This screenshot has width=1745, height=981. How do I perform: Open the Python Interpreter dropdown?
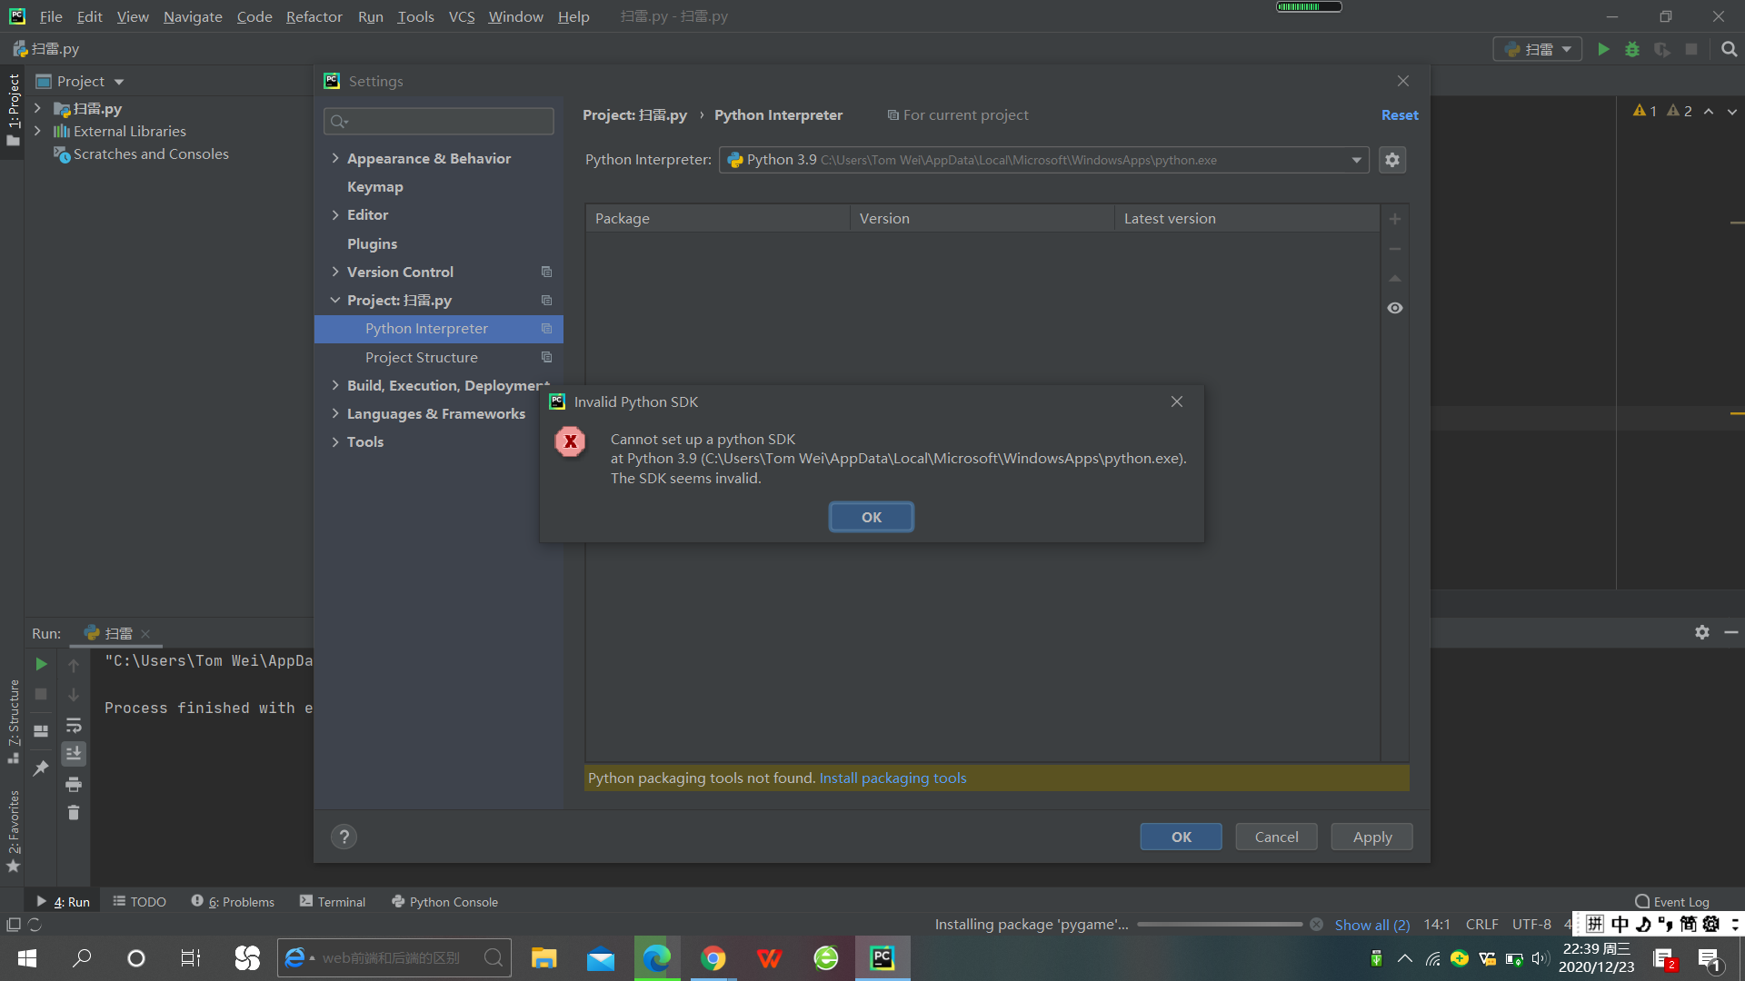pos(1356,160)
